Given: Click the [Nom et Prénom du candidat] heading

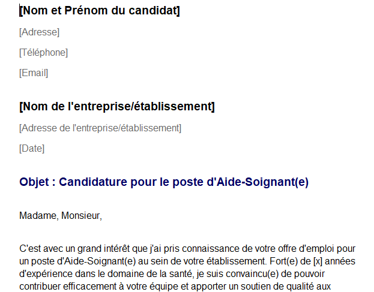Looking at the screenshot, I should [x=100, y=11].
